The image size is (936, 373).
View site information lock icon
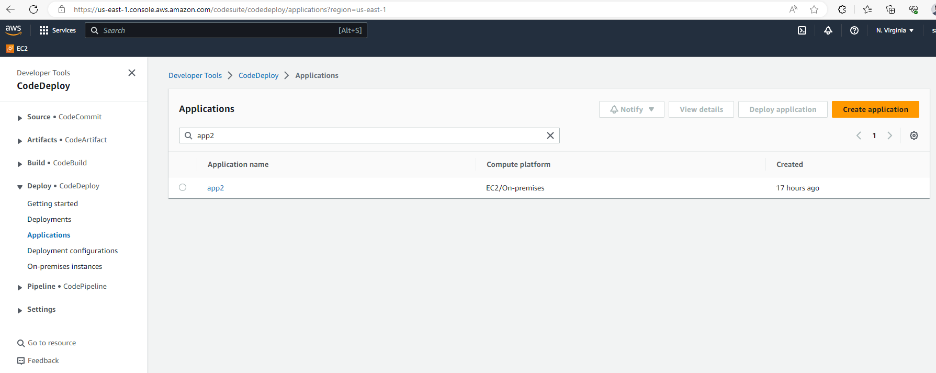coord(62,9)
